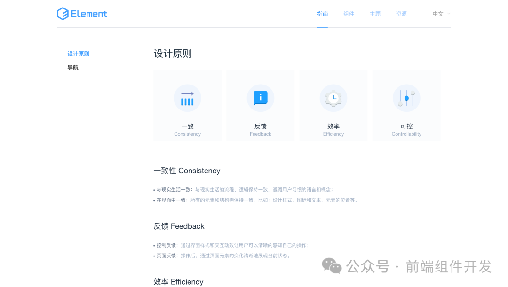Click the Element wordmark
This screenshot has height=287, width=508.
coord(88,14)
